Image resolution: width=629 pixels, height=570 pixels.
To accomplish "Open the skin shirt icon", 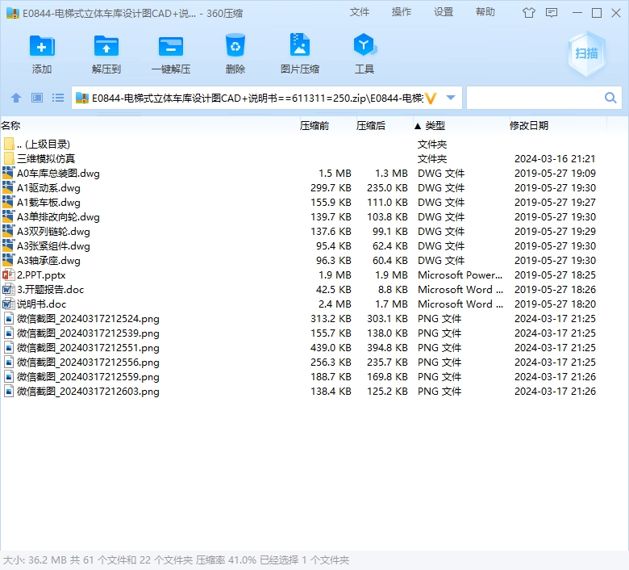I will click(529, 13).
